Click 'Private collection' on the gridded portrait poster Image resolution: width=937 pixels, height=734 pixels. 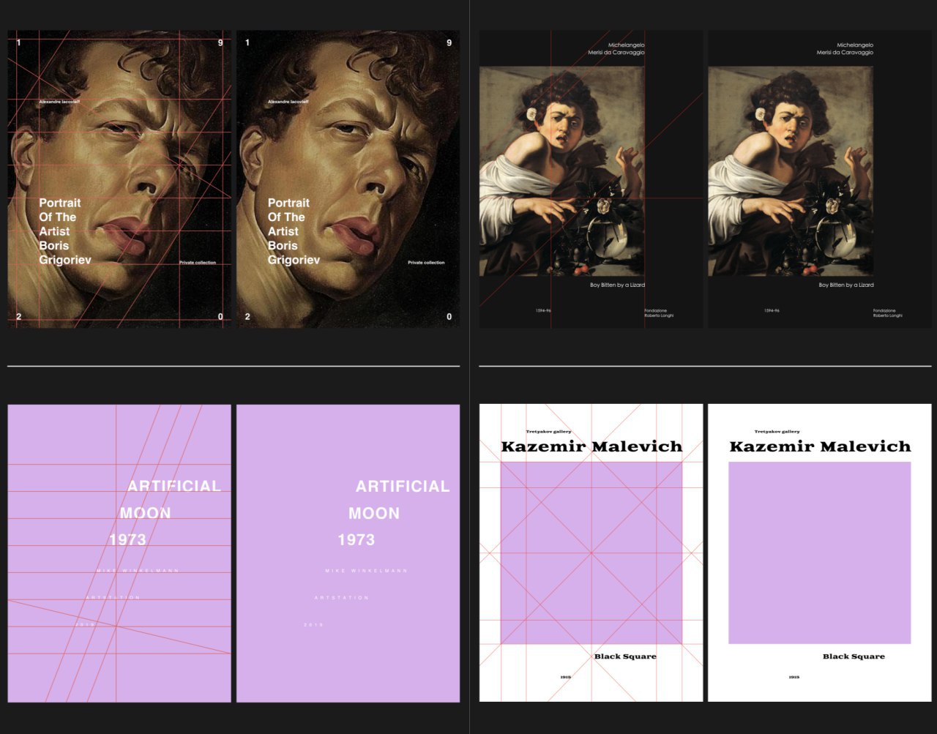(x=198, y=262)
